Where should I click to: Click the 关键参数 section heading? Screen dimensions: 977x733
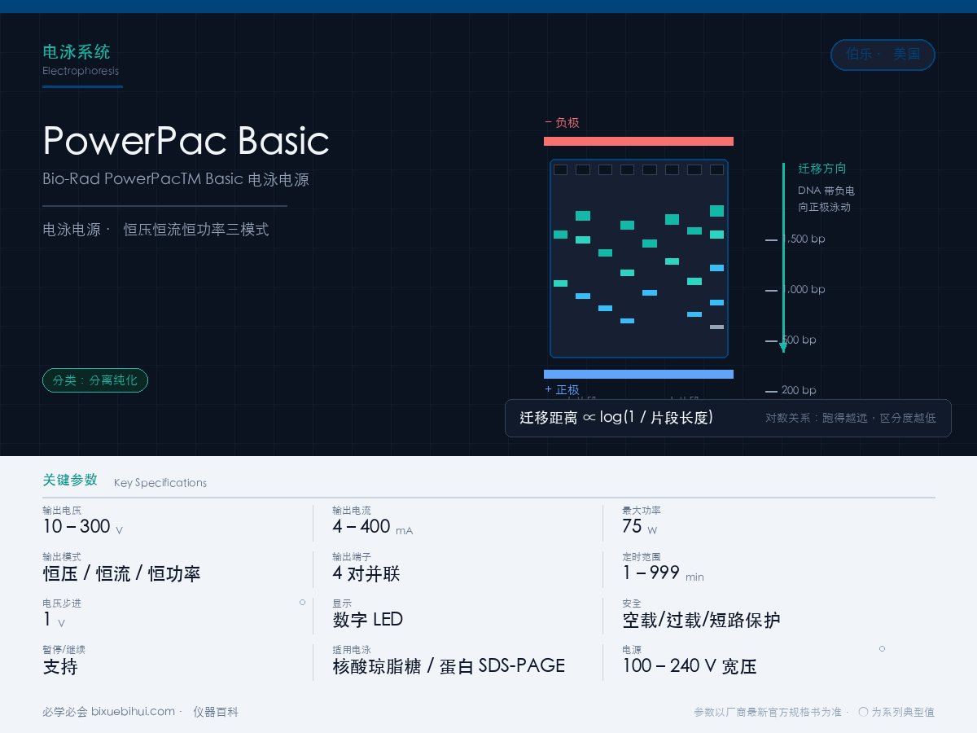pos(70,480)
